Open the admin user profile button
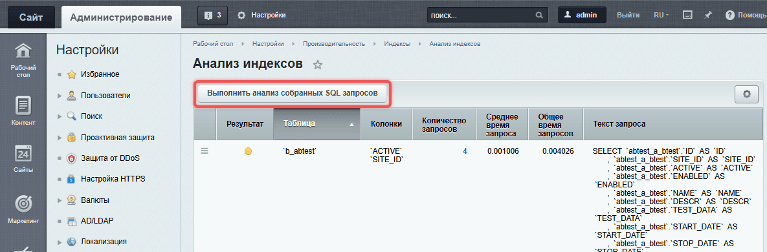The image size is (767, 252). tap(582, 15)
